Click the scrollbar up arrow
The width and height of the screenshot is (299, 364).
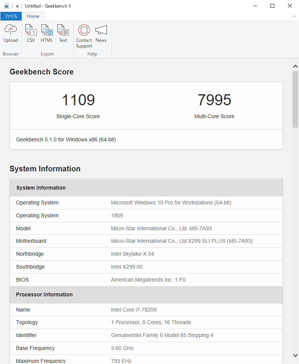coord(295,66)
